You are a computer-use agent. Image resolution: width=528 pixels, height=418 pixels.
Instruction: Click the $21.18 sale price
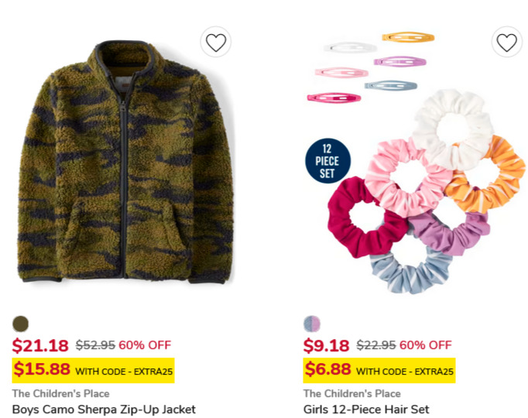[40, 346]
